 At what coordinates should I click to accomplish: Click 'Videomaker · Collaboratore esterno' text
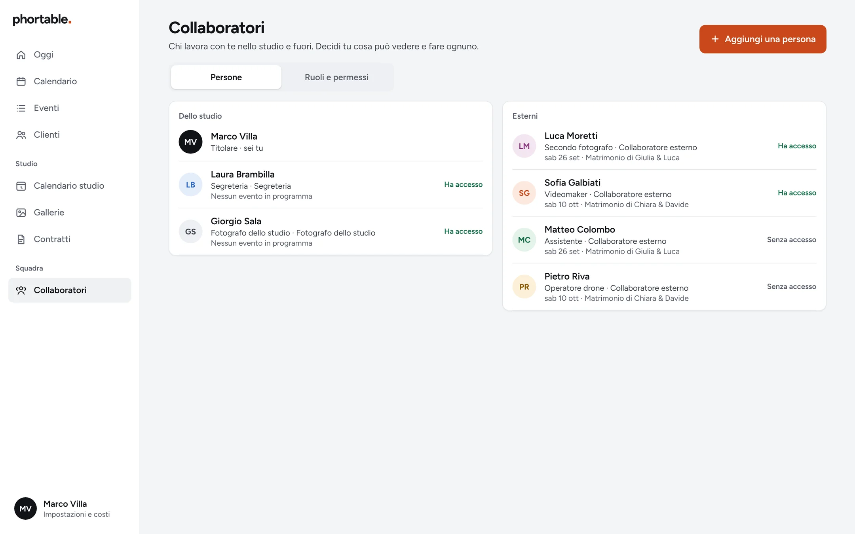click(x=608, y=194)
